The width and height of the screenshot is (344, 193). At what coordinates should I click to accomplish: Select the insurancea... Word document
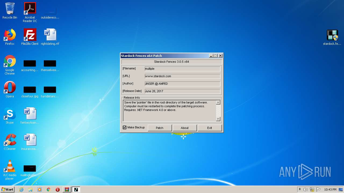(x=30, y=142)
